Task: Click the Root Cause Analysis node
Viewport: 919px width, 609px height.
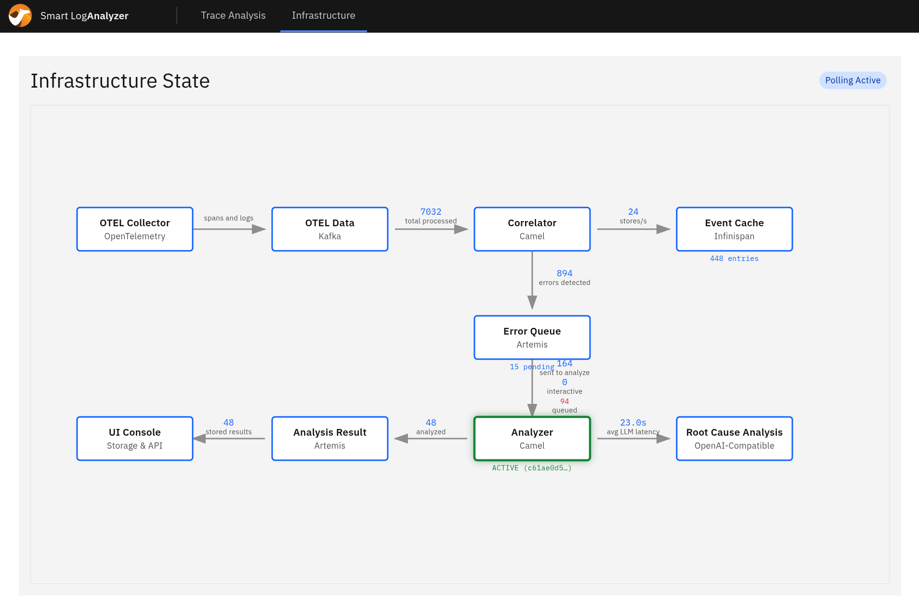Action: tap(735, 439)
